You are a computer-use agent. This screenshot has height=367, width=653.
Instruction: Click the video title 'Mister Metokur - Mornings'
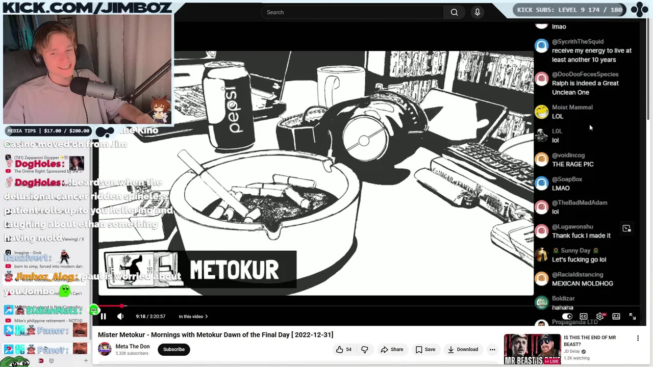[x=215, y=335]
